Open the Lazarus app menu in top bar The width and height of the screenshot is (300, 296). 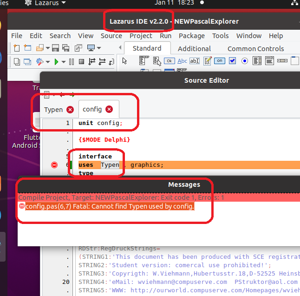point(45,3)
